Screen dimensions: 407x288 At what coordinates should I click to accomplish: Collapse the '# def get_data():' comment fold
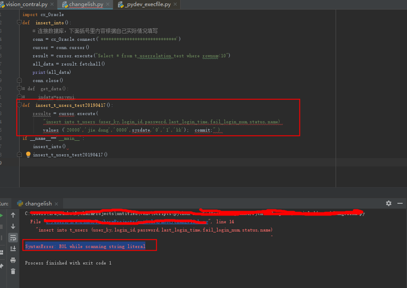pos(19,89)
